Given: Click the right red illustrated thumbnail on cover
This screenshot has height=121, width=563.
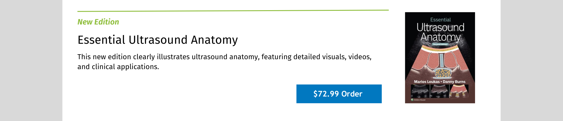Looking at the screenshot, I should (x=459, y=92).
